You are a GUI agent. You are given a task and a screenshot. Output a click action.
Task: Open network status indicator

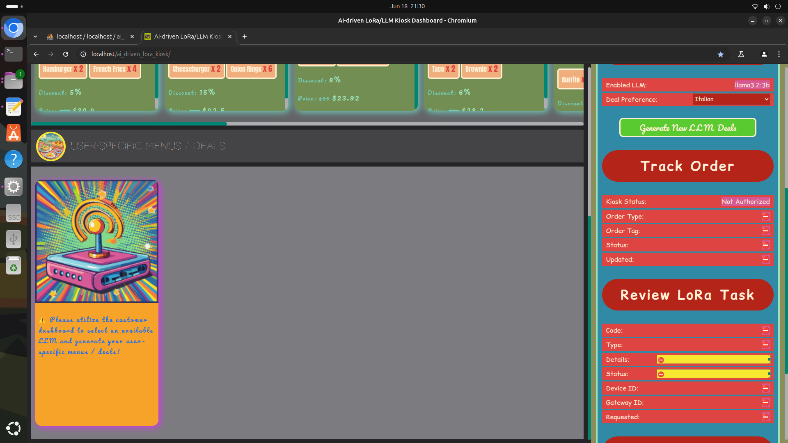[x=755, y=6]
